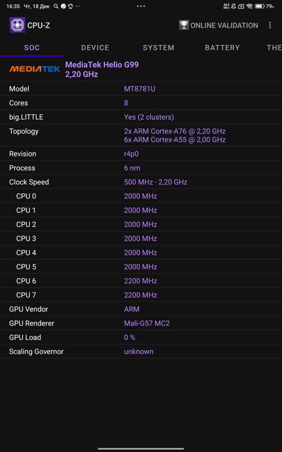
Task: Open the three-dot overflow menu
Action: (x=270, y=25)
